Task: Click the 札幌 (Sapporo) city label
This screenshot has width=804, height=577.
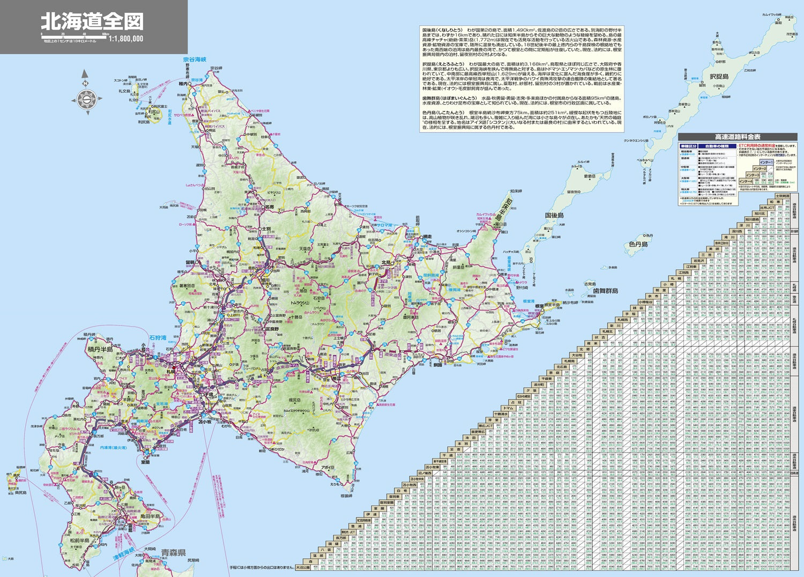Action: (169, 372)
